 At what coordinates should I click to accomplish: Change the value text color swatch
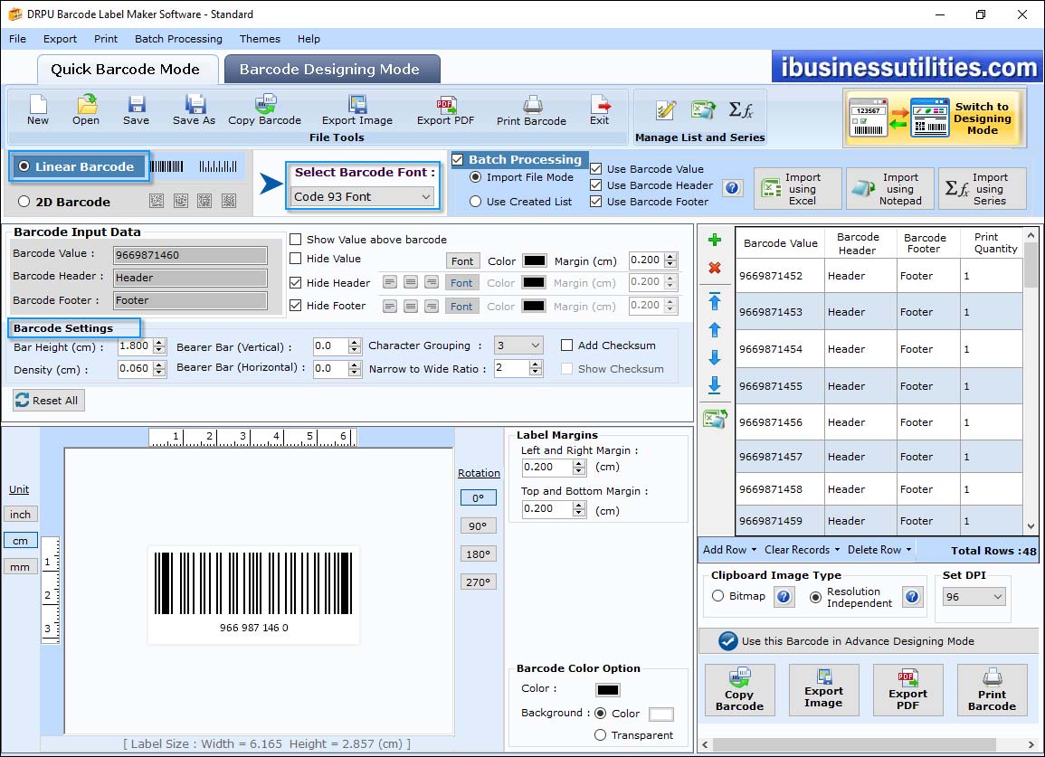point(534,260)
